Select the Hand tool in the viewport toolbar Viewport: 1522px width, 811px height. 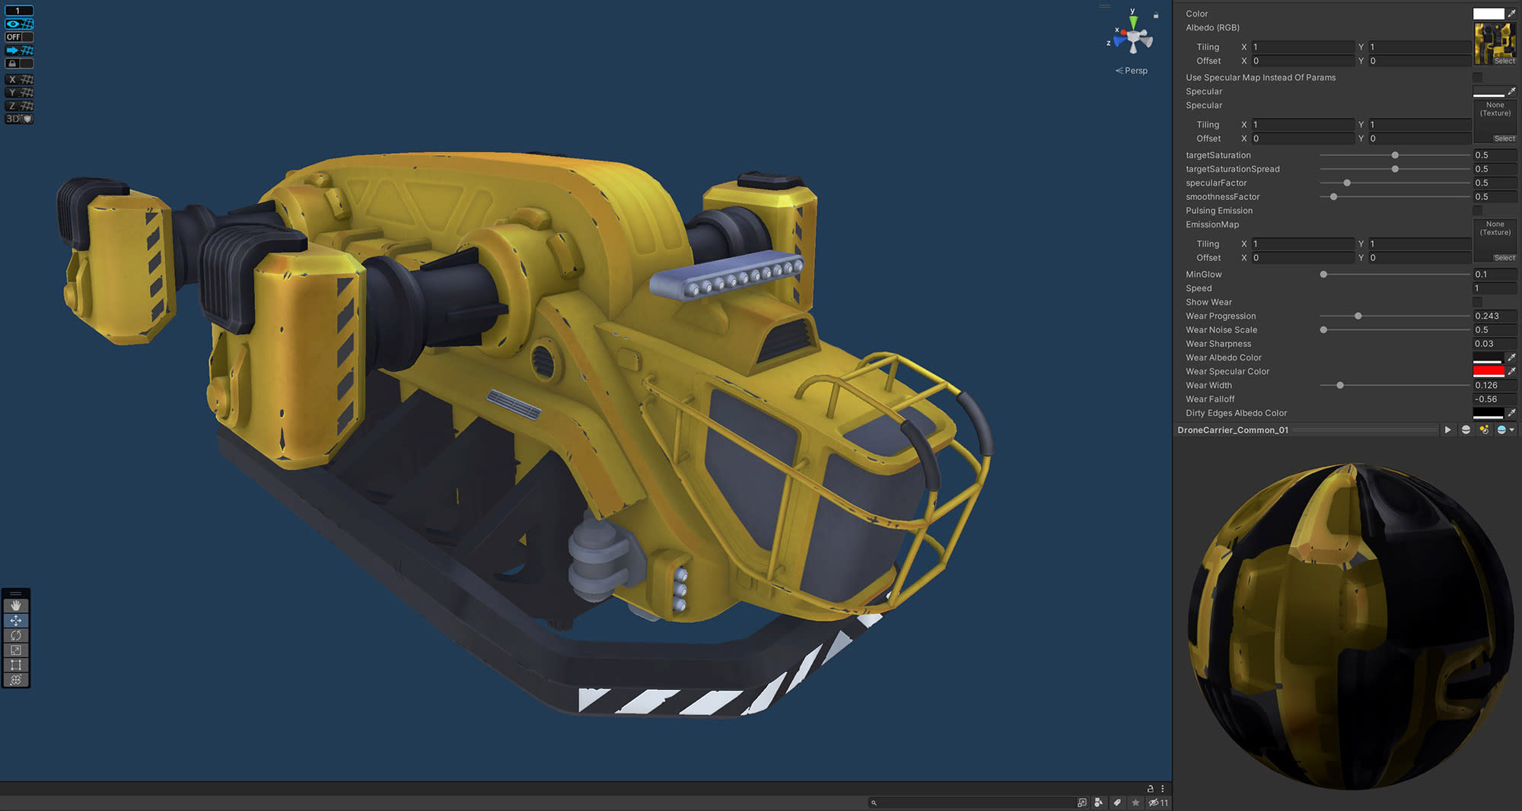tap(15, 606)
